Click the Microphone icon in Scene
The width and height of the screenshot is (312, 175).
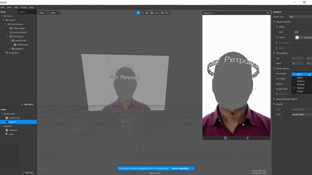pyautogui.click(x=6, y=53)
